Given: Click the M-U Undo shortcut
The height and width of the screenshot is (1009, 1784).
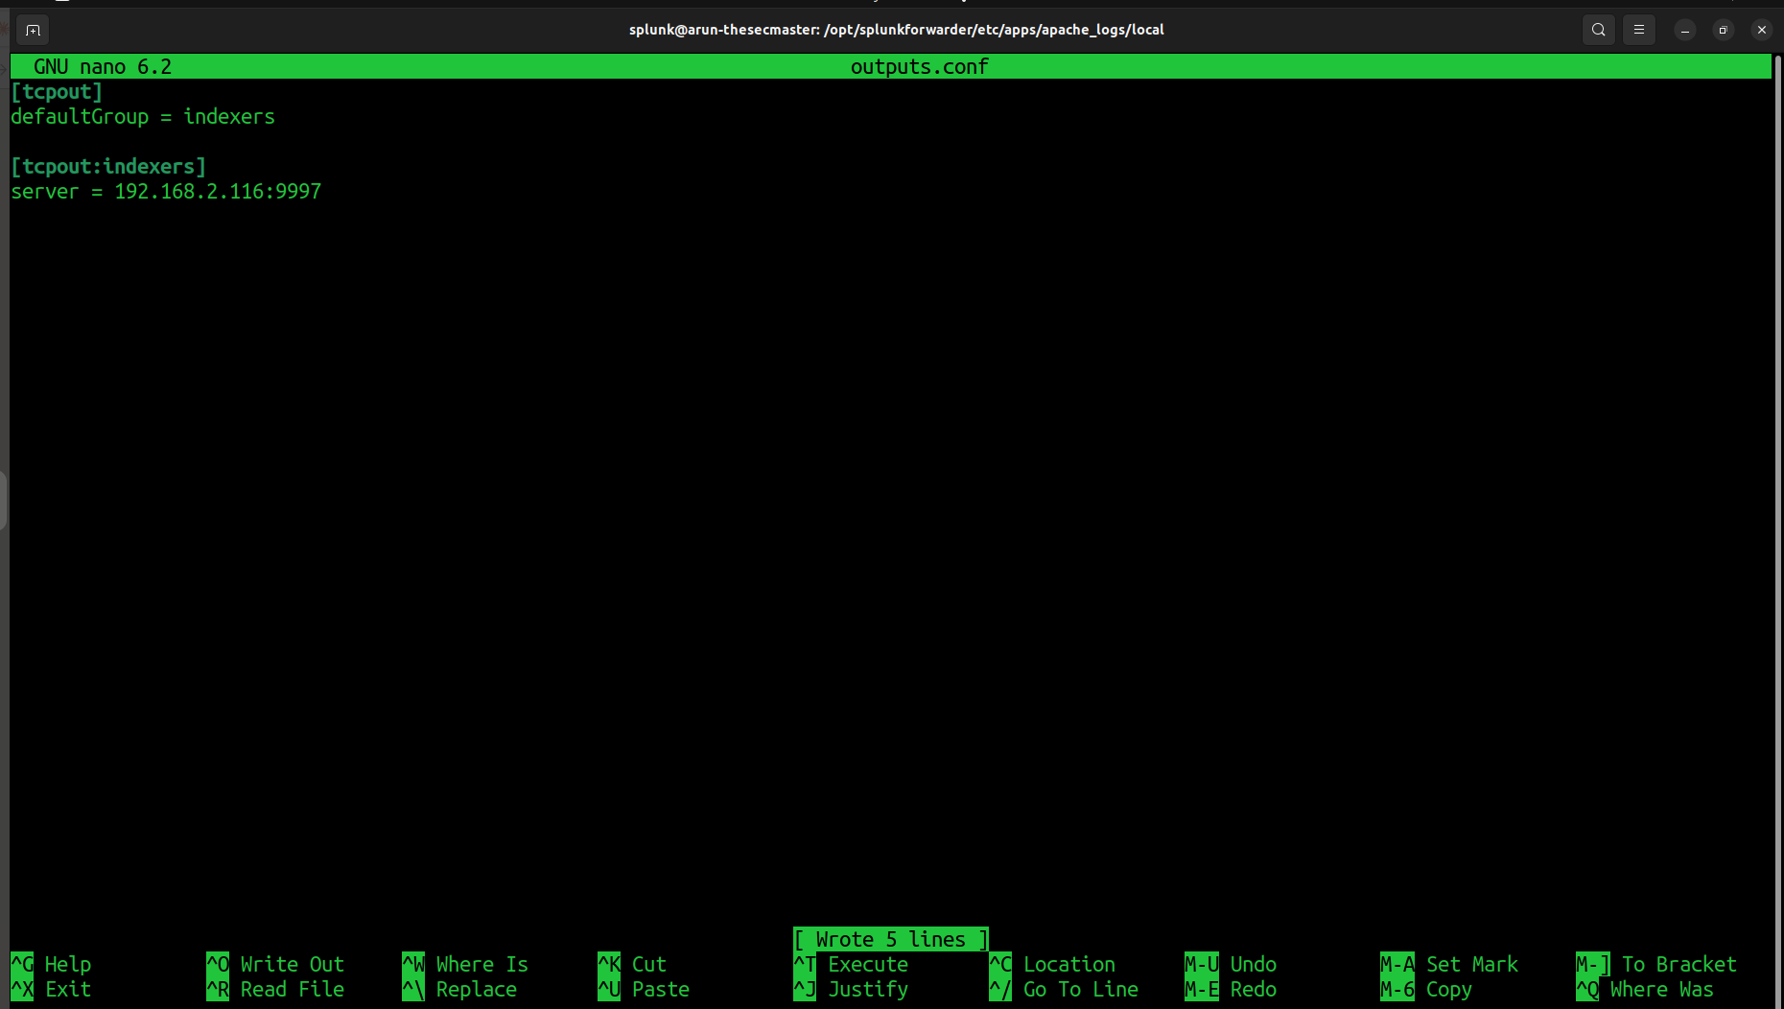Looking at the screenshot, I should (1231, 965).
